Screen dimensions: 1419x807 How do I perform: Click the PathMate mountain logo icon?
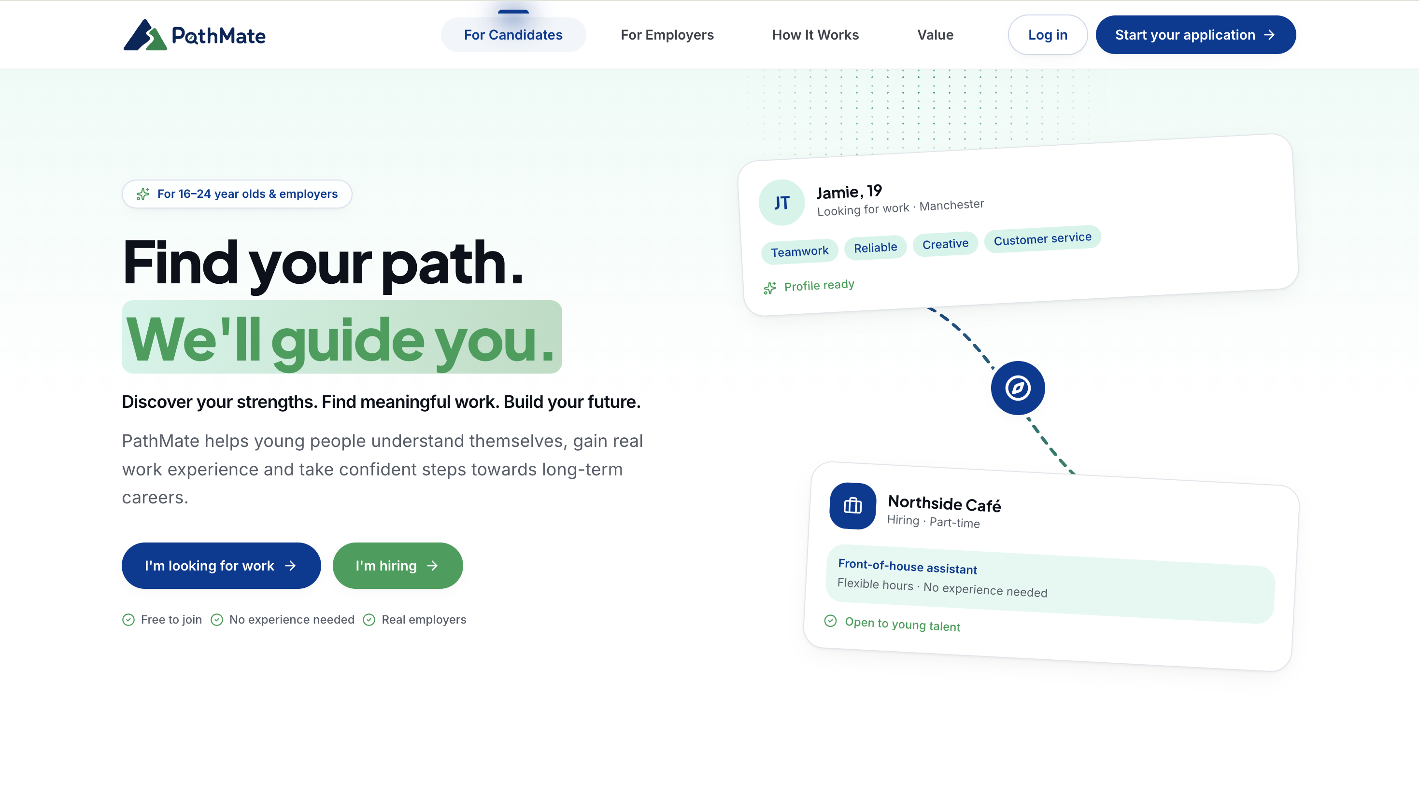point(145,35)
